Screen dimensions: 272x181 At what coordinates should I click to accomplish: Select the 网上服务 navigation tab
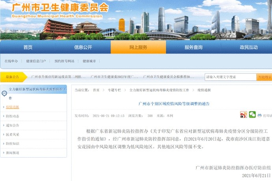(138, 47)
